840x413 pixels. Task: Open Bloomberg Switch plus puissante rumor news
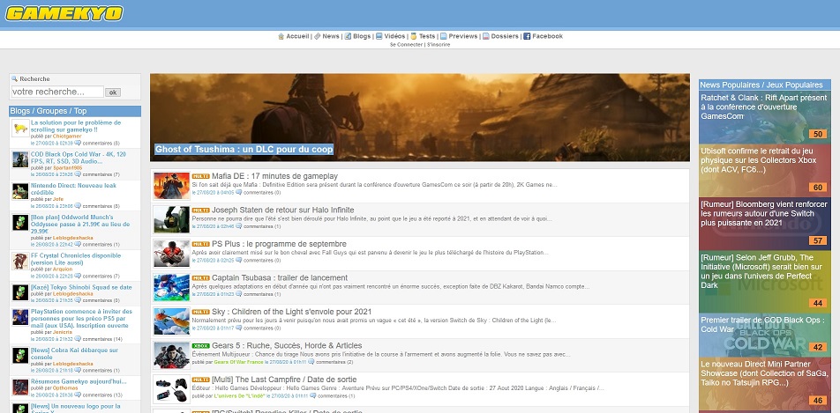pos(764,213)
